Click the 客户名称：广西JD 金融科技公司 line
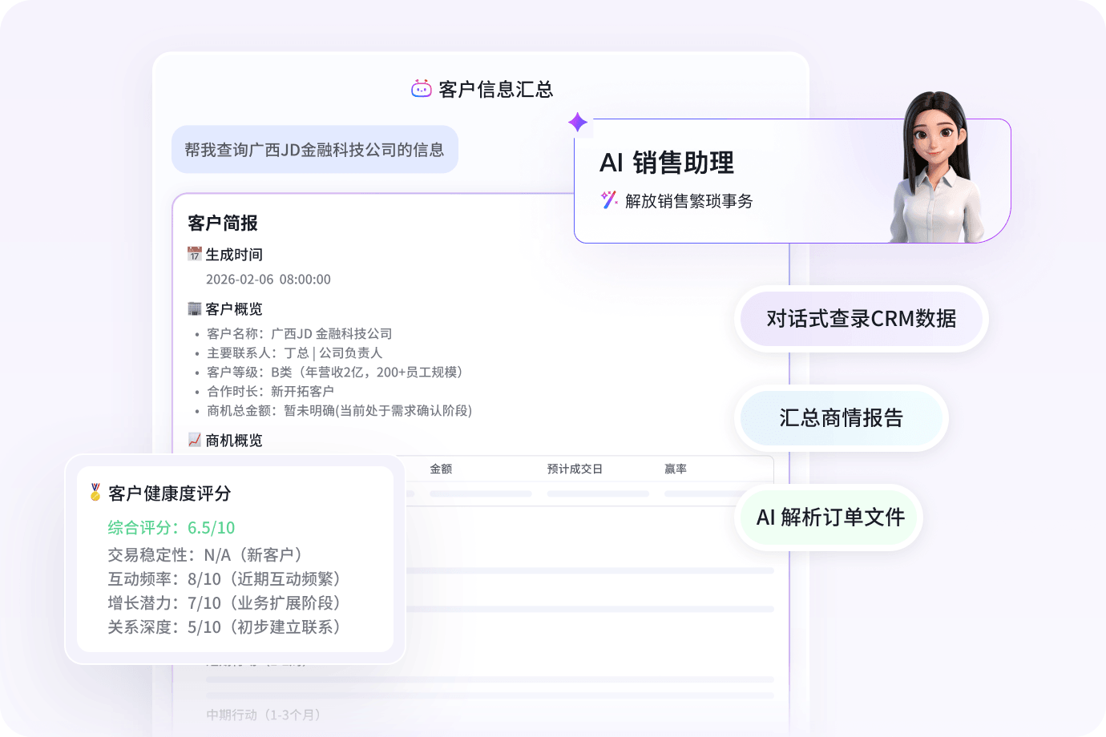 (300, 334)
